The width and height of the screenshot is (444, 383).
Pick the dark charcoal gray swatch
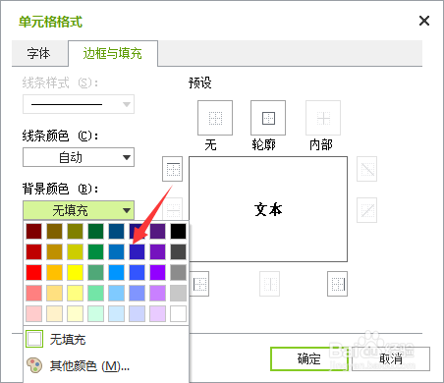[x=178, y=251]
